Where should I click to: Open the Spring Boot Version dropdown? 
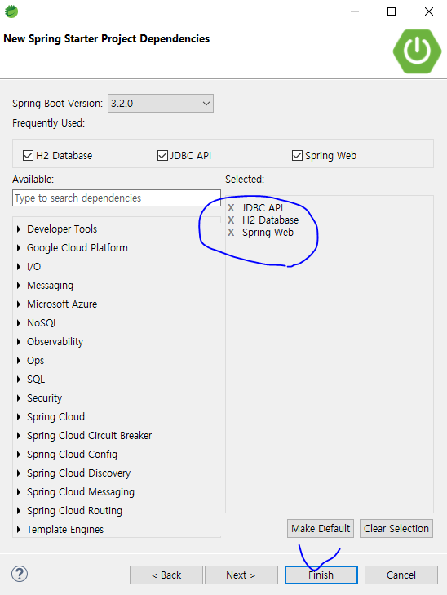161,103
